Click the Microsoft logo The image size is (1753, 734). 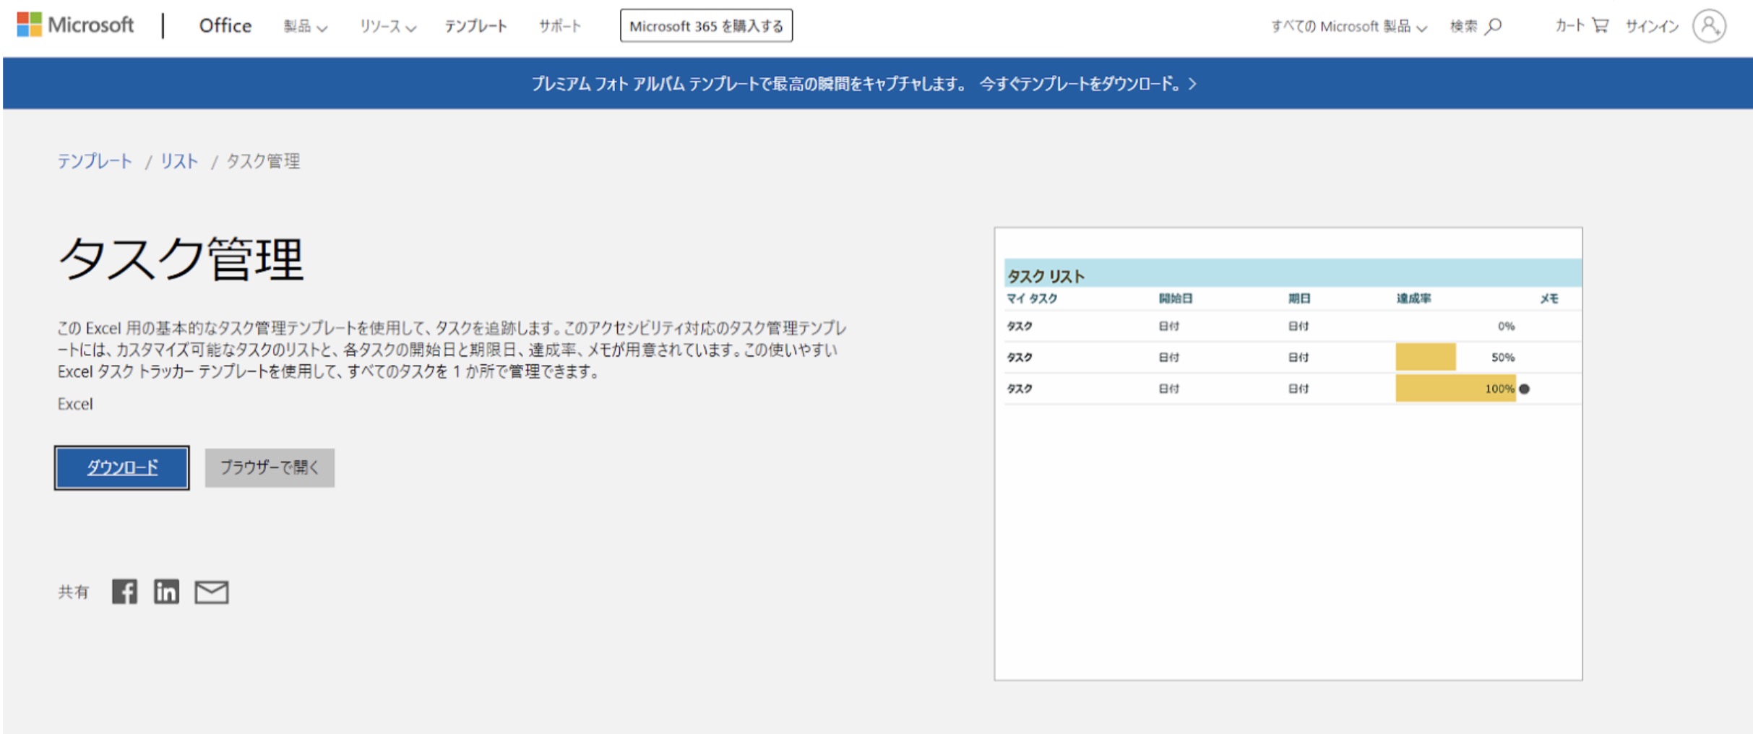pyautogui.click(x=77, y=25)
